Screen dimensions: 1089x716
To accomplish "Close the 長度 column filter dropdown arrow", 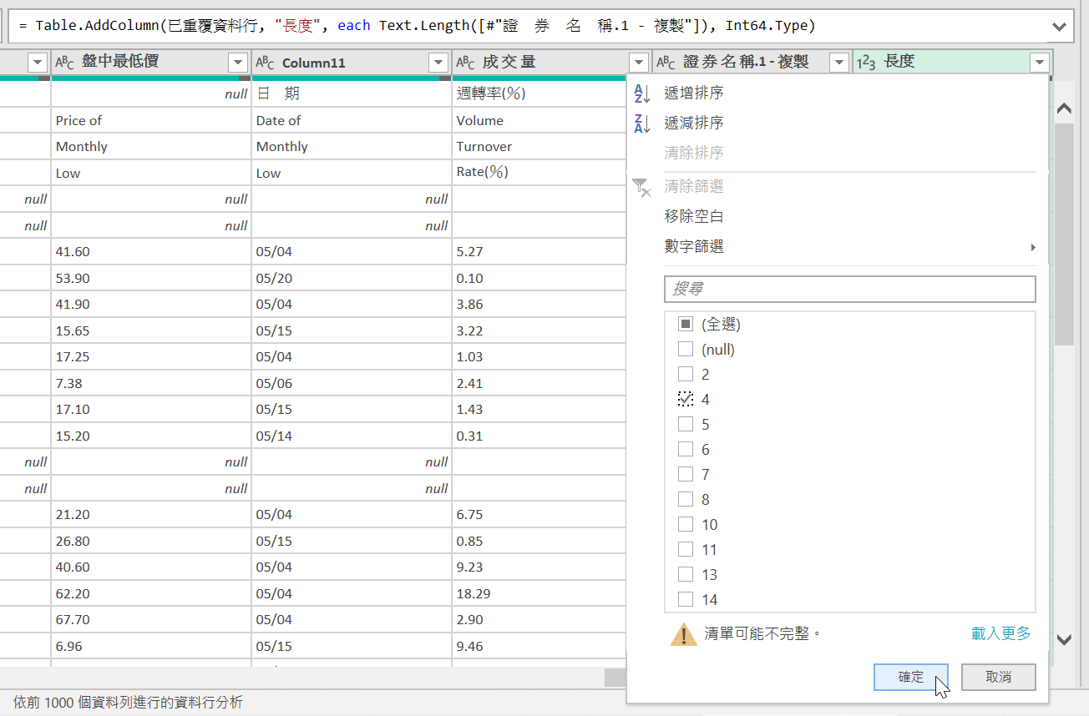I will [x=1040, y=62].
